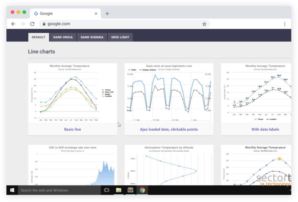This screenshot has width=298, height=202.
Task: Switch to the Dark Unica theme tab
Action: [63, 37]
